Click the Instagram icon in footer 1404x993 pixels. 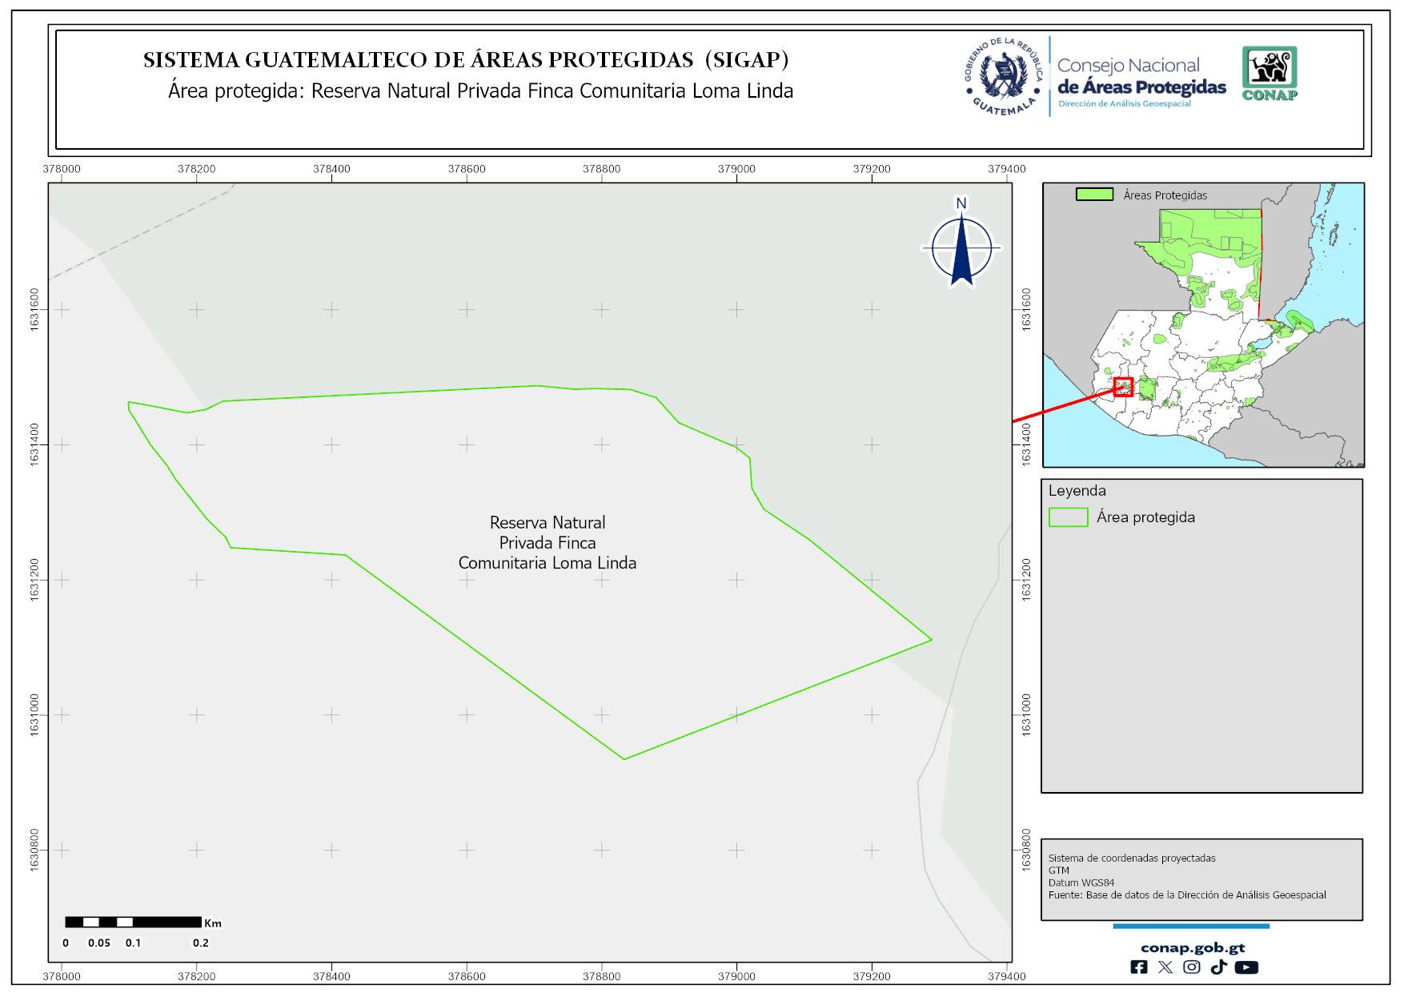click(x=1191, y=967)
